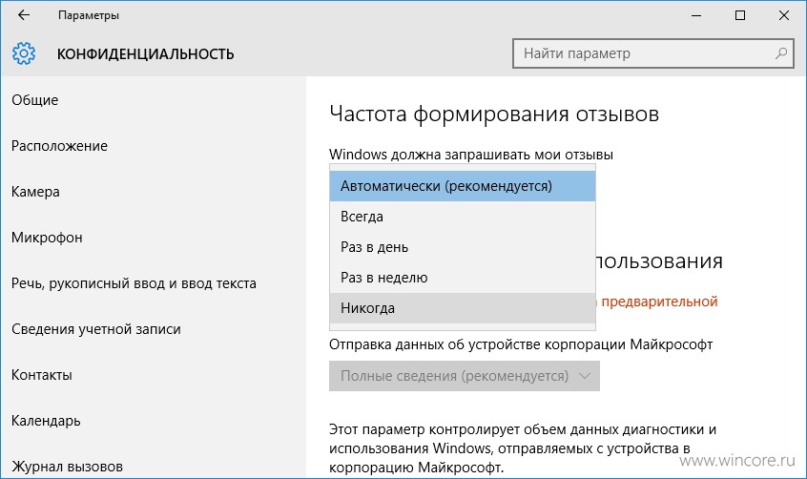Choose Раз в день option
Viewport: 807px width, 479px height.
click(463, 247)
